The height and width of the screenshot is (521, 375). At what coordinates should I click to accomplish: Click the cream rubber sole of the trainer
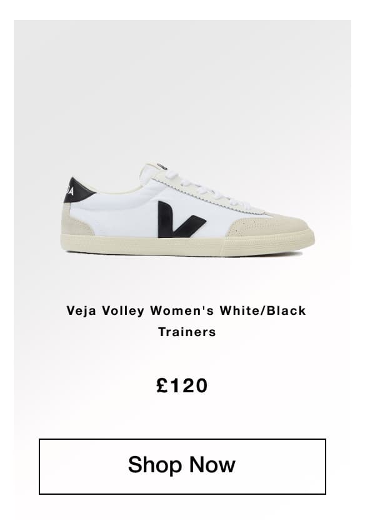187,245
